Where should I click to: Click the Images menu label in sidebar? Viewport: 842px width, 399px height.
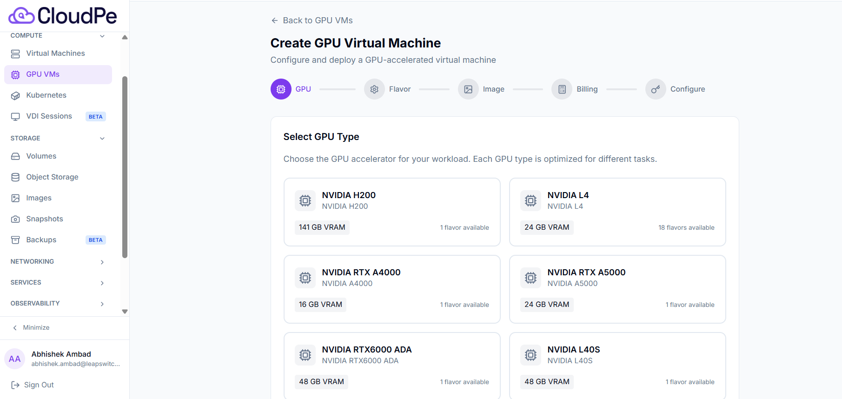tap(39, 198)
